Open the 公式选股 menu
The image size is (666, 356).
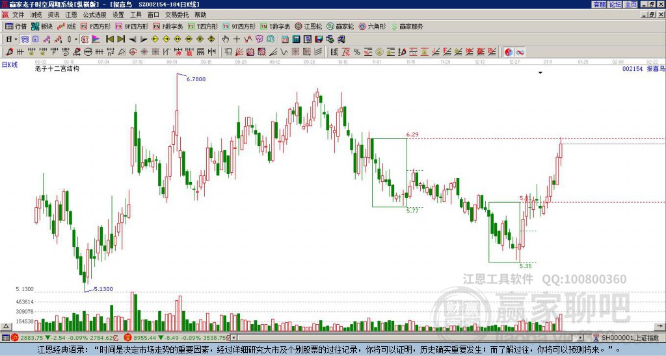94,15
